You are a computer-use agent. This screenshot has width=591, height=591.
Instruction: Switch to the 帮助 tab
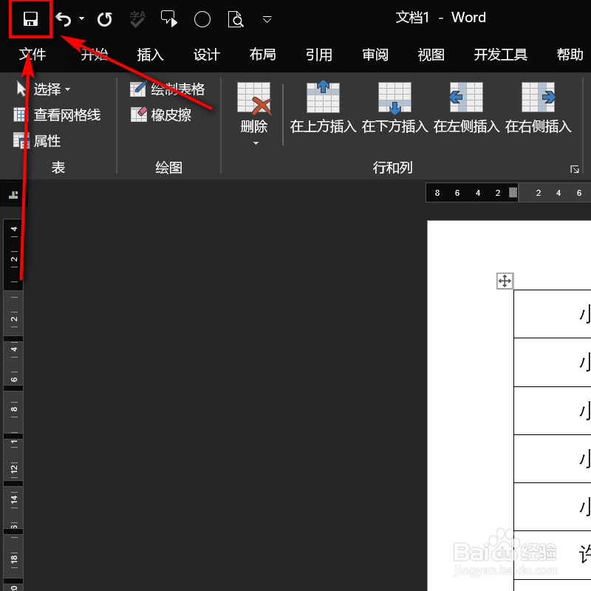pyautogui.click(x=570, y=55)
